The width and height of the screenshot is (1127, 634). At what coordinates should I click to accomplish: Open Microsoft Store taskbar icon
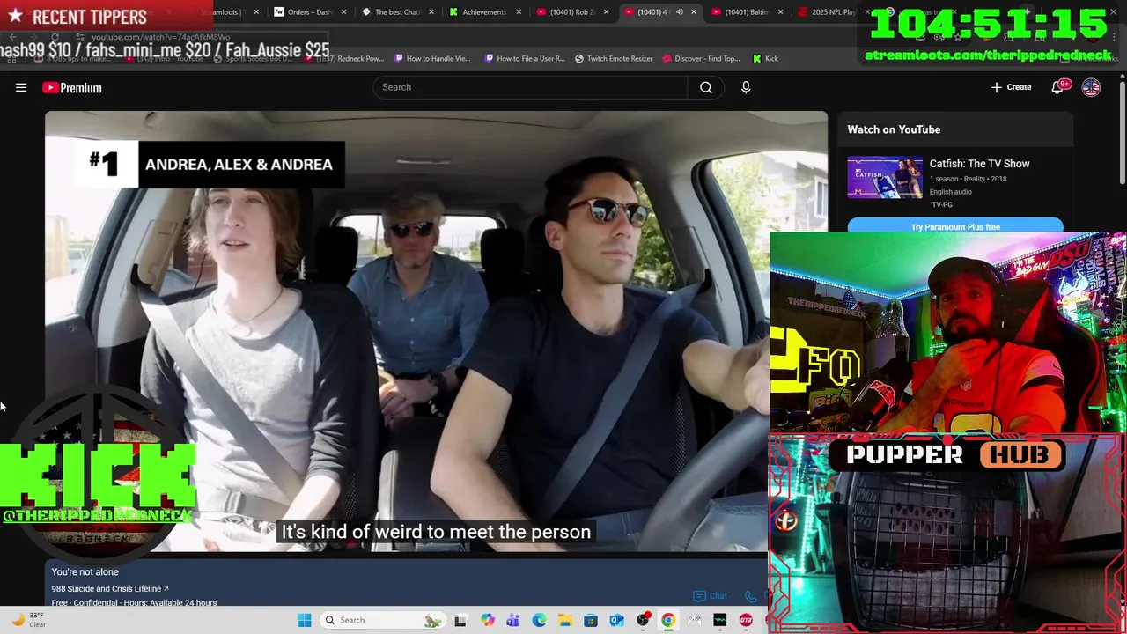[x=591, y=620]
